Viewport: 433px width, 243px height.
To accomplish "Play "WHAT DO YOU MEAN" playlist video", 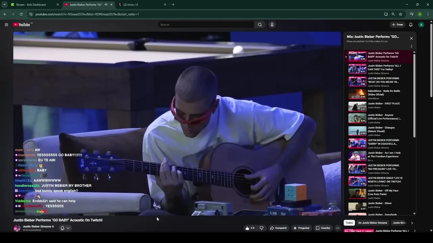I will (x=379, y=82).
